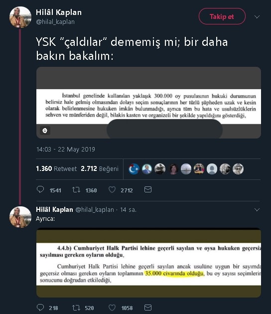The width and height of the screenshot is (271, 314).
Task: Like the main tweet with 2712 likes
Action: point(112,189)
